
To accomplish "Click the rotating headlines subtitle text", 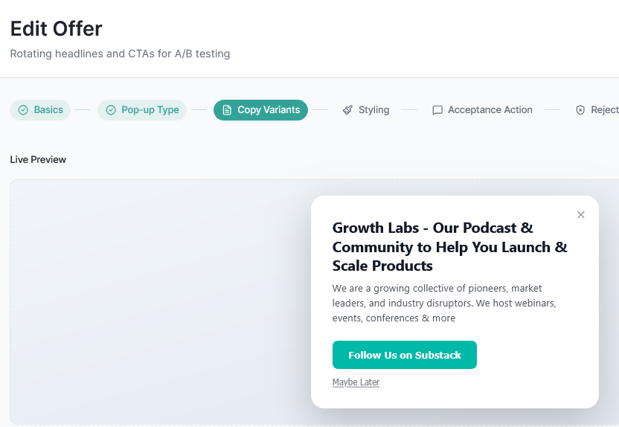I will 120,54.
